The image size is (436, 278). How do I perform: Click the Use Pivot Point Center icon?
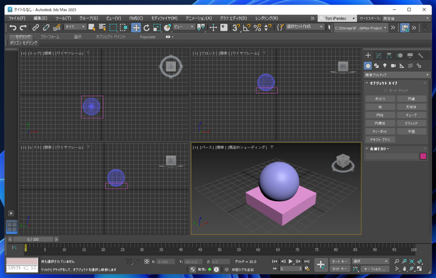coord(201,27)
